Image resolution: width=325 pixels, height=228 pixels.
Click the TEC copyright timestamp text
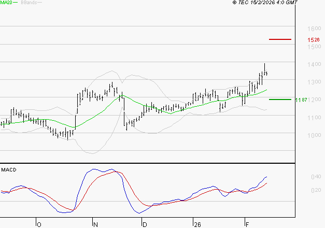tap(258, 3)
